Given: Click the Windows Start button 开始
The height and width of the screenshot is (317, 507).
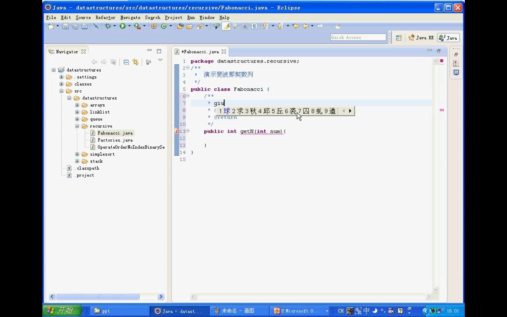Looking at the screenshot, I should [x=62, y=311].
